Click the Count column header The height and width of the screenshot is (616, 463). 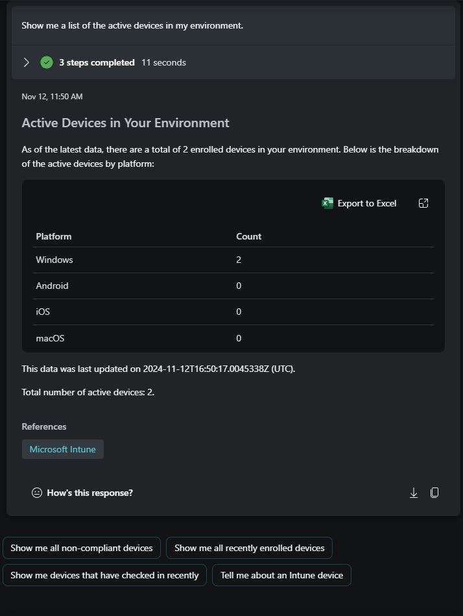click(249, 236)
